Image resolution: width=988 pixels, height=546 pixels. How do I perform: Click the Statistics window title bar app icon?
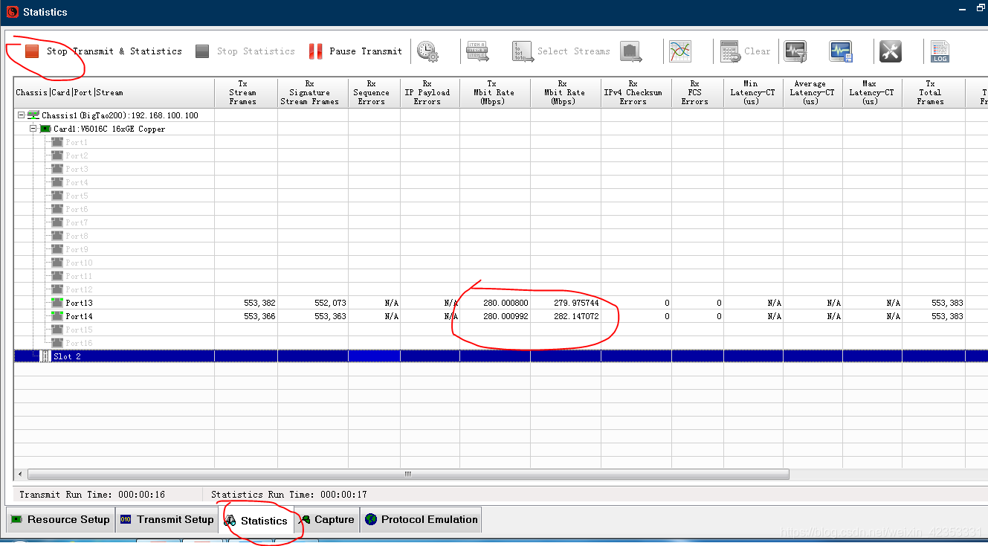point(12,12)
